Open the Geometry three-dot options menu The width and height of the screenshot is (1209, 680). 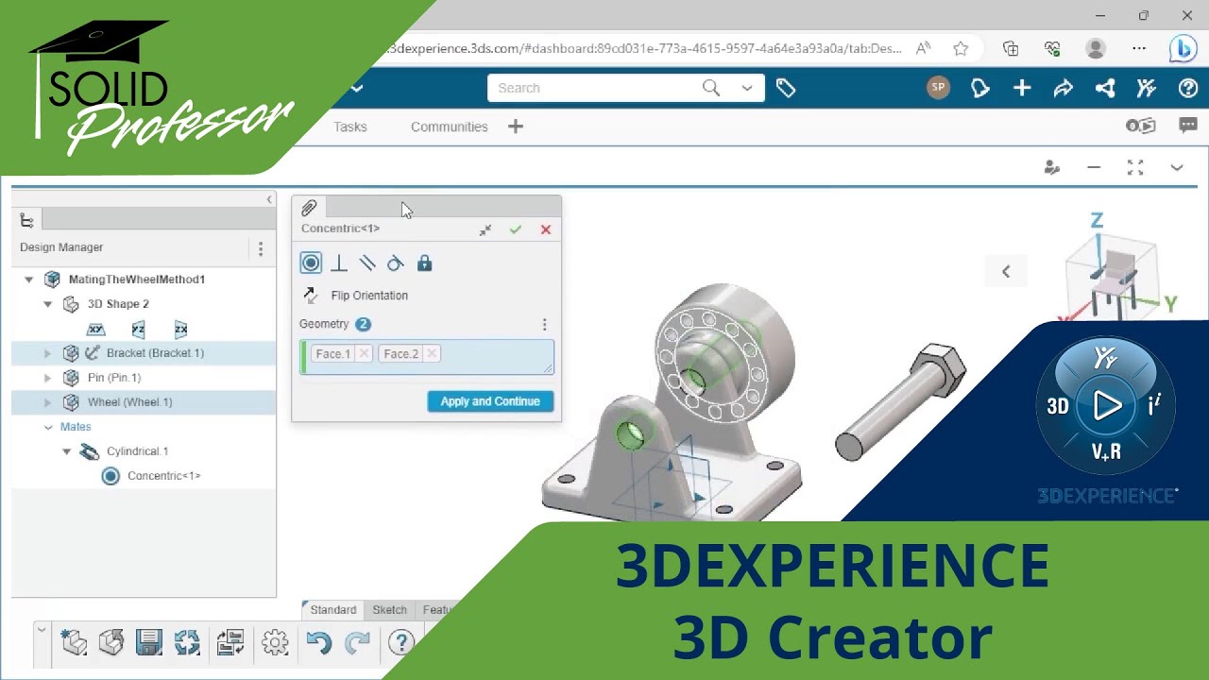(x=544, y=324)
